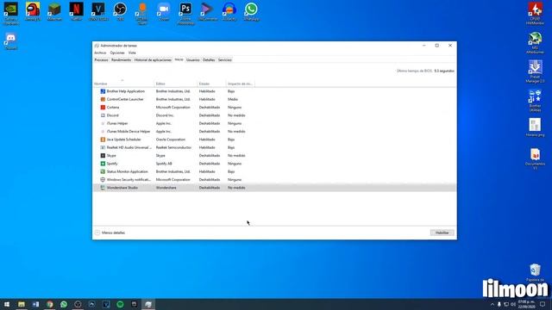Select the Skype startup entry
Screen dimensions: 552x310
(274, 156)
